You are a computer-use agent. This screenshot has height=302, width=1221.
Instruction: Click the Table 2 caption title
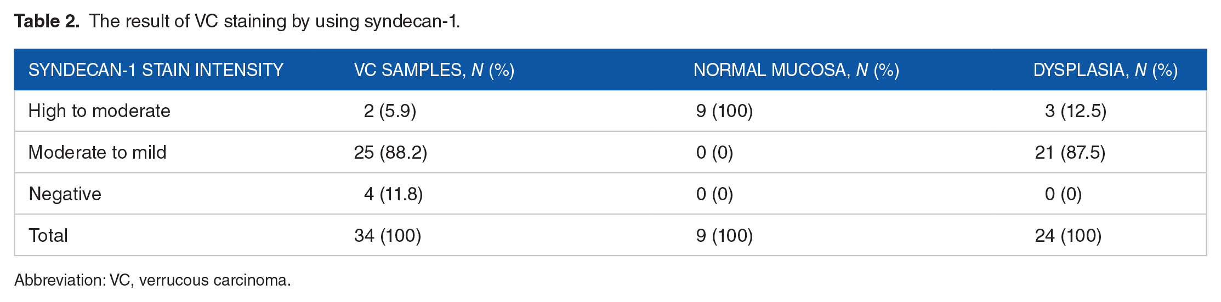237,21
